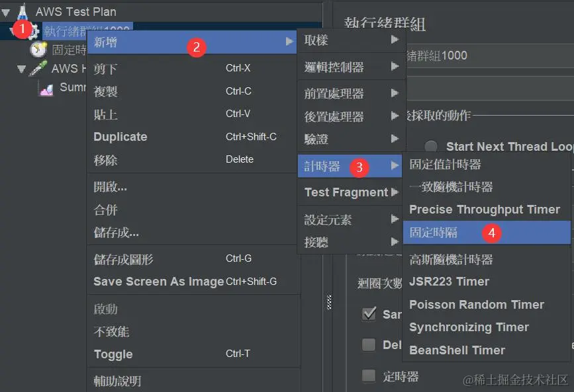The height and width of the screenshot is (392, 574).
Task: Enable the Del checkbox
Action: [x=369, y=344]
